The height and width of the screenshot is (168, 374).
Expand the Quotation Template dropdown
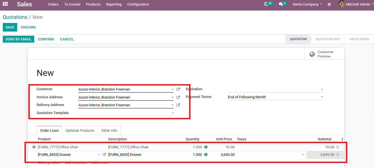pos(173,113)
